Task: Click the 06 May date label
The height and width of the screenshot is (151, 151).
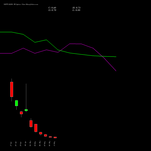Action: (40, 143)
